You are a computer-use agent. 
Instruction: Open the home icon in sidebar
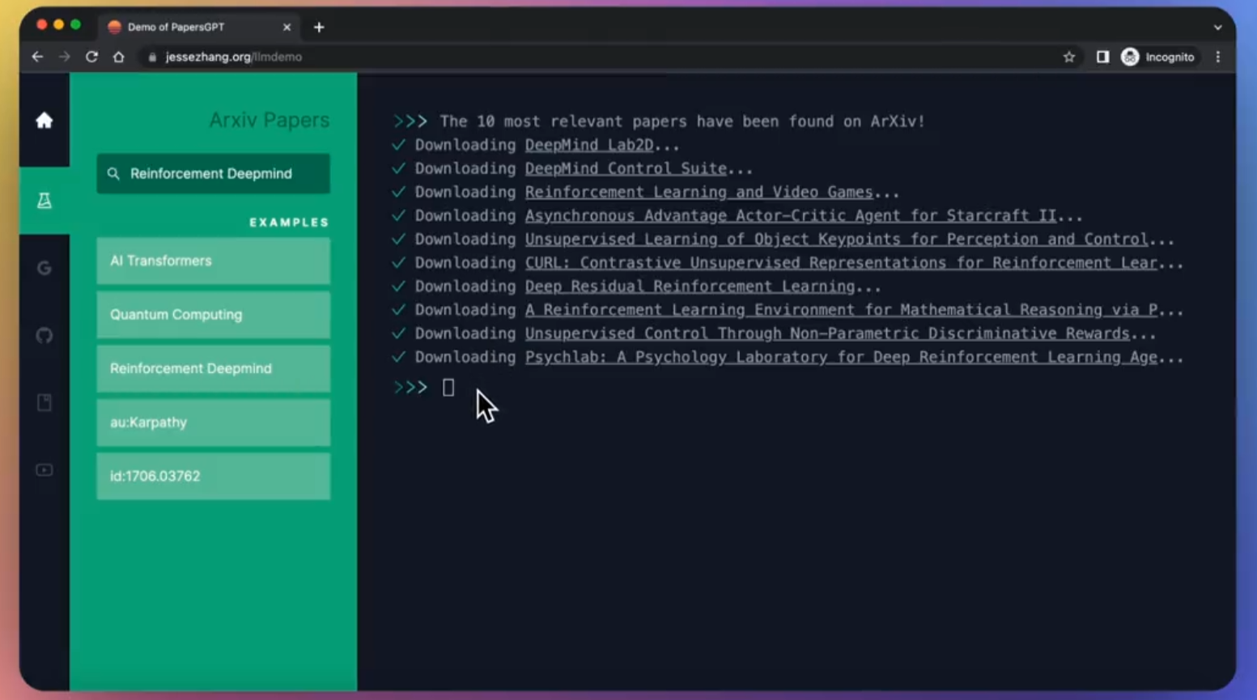tap(45, 121)
